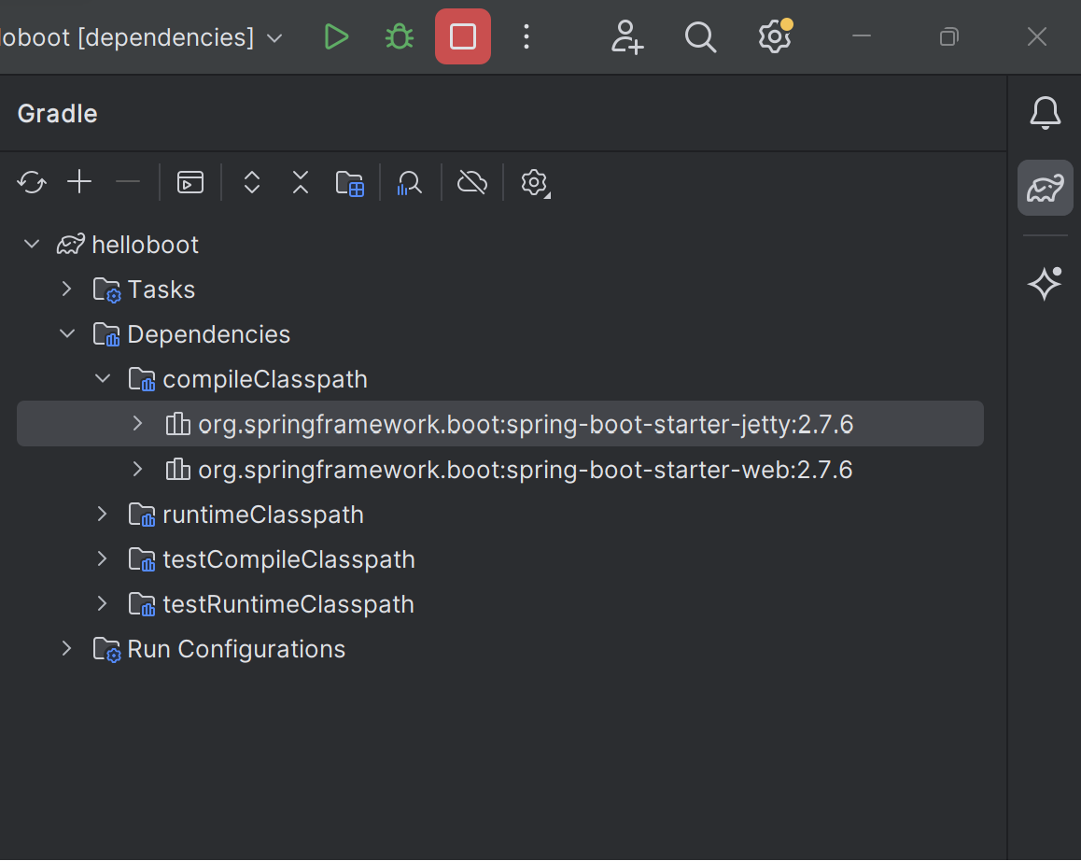Open the Analyze Dependencies icon
Viewport: 1081px width, 861px height.
pos(410,183)
